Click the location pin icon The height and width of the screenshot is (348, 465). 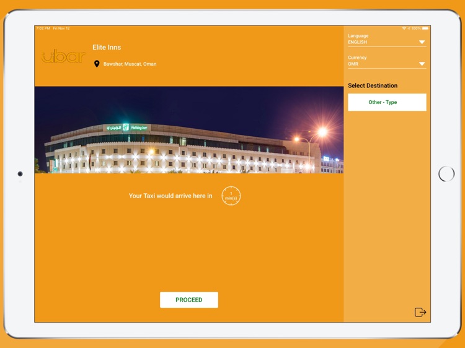click(97, 64)
